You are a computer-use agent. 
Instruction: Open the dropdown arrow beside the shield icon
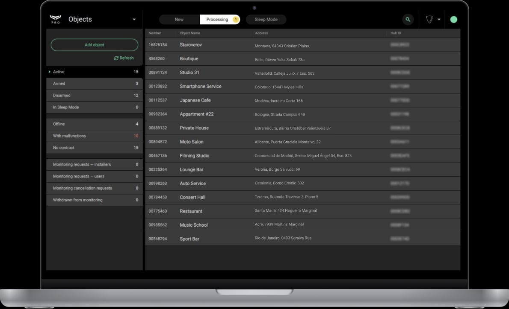(x=438, y=19)
